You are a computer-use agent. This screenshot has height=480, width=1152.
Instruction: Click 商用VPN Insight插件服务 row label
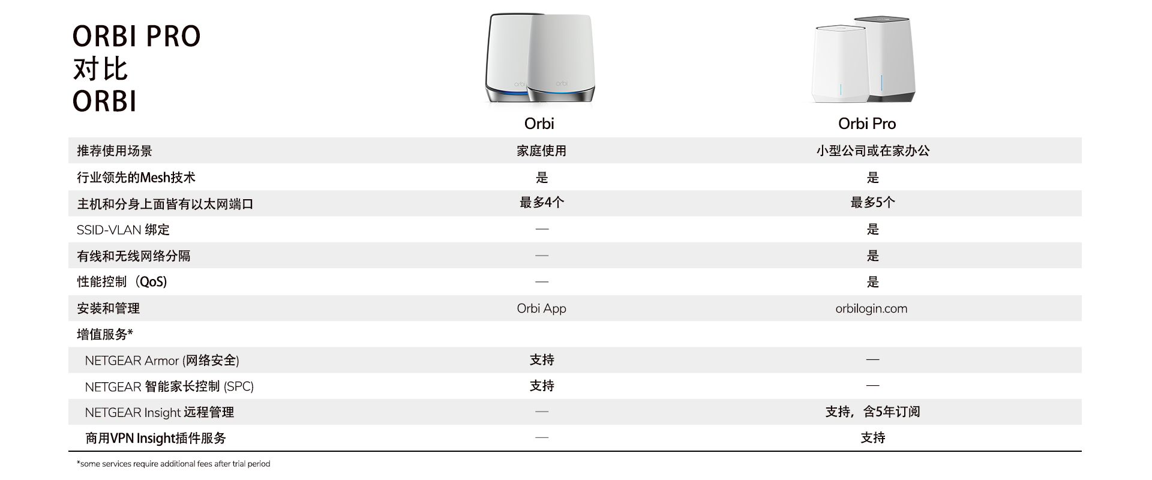coord(155,439)
